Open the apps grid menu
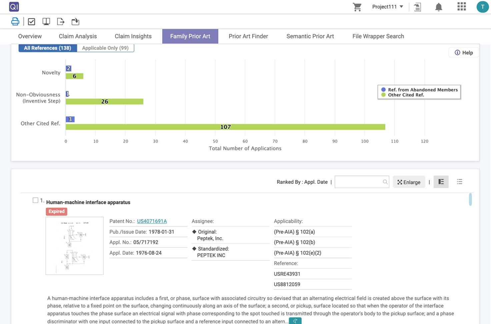This screenshot has width=491, height=324. click(x=462, y=7)
